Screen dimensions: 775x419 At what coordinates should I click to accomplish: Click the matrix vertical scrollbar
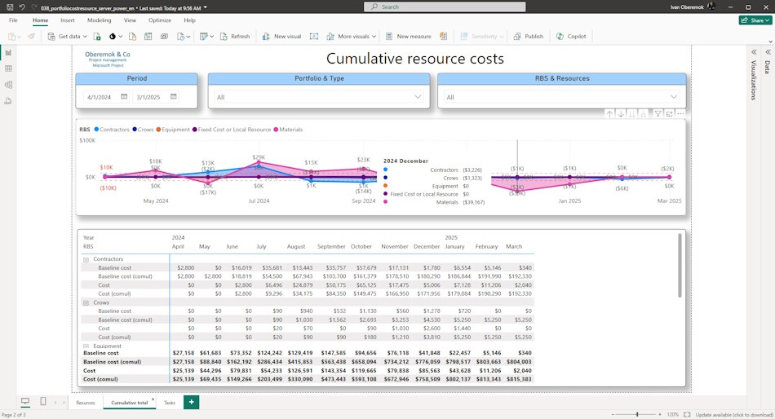(x=680, y=265)
